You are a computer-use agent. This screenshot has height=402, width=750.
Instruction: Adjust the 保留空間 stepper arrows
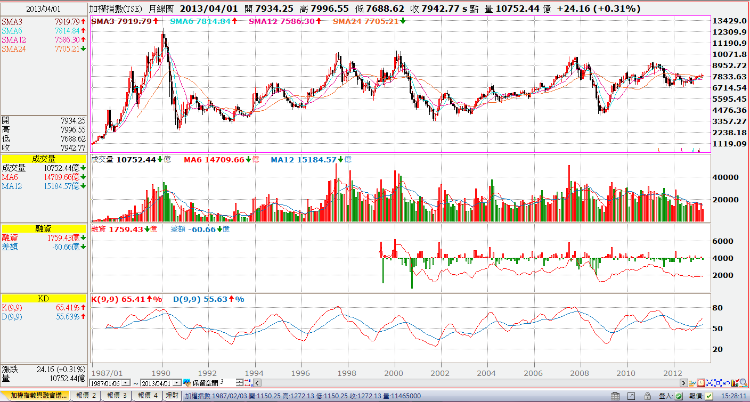239,383
